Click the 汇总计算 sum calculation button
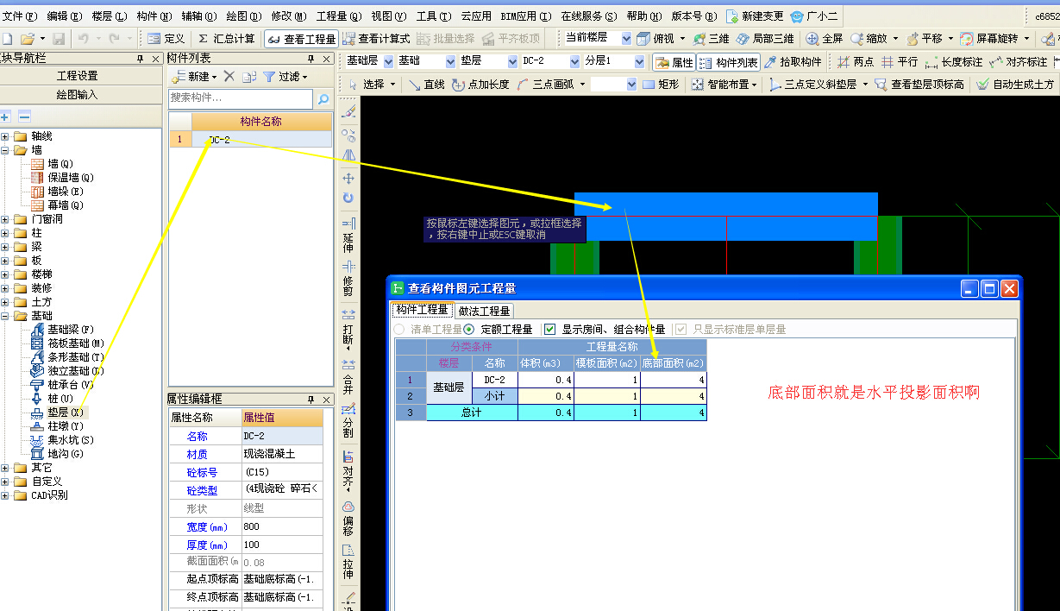1060x611 pixels. pos(226,39)
